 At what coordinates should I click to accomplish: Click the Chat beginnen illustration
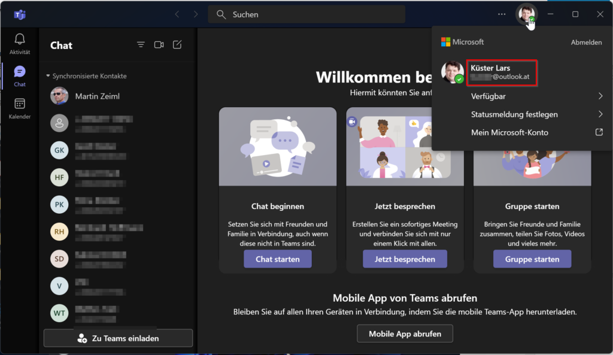pyautogui.click(x=278, y=147)
